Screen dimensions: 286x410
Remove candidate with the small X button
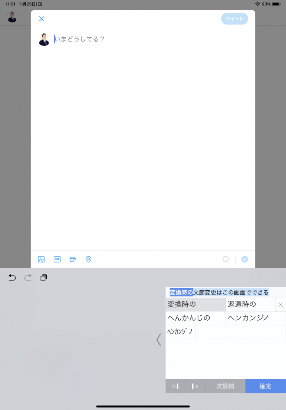click(x=281, y=305)
